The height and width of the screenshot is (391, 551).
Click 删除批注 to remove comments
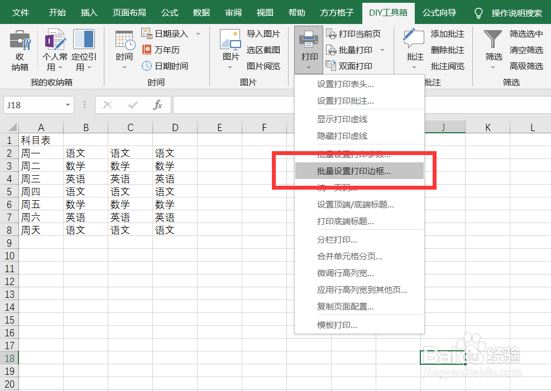tap(447, 50)
